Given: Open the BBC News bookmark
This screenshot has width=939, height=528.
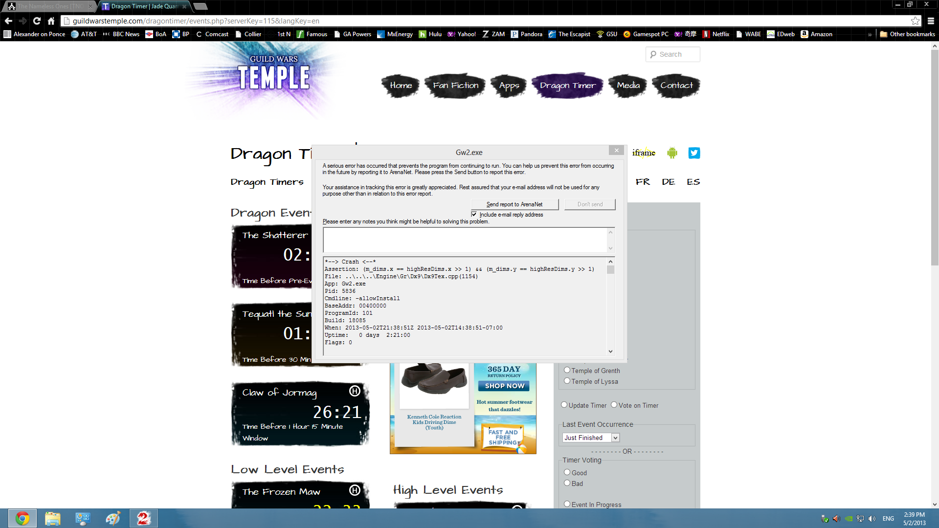Looking at the screenshot, I should (x=121, y=34).
